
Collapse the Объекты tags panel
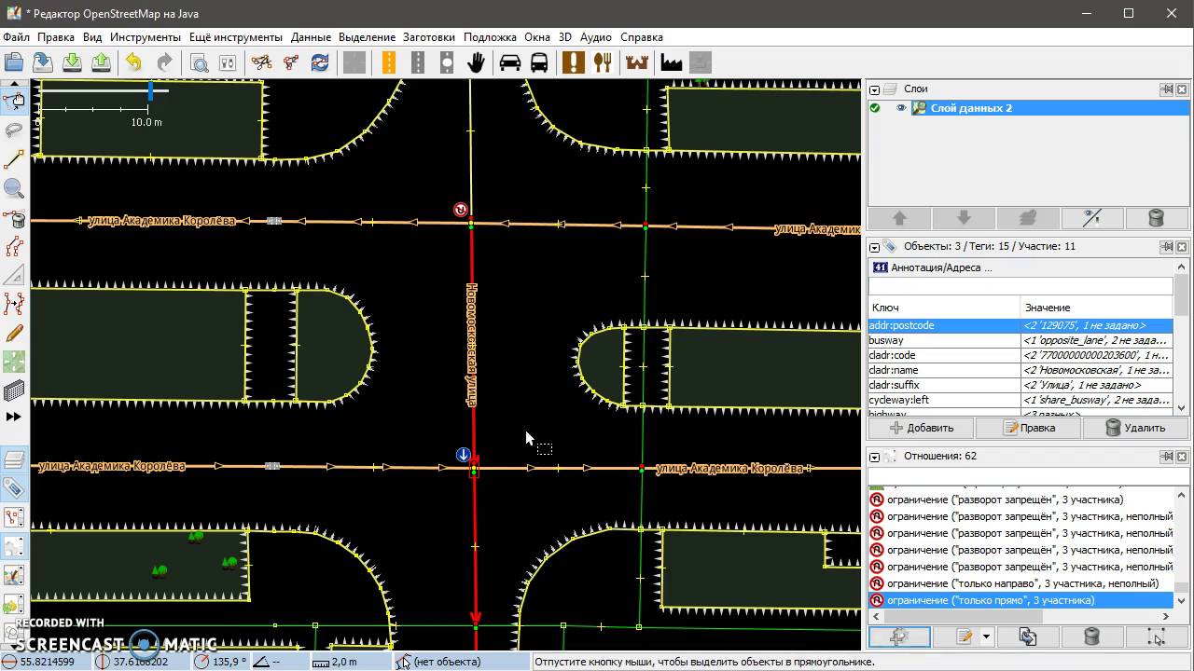point(875,247)
